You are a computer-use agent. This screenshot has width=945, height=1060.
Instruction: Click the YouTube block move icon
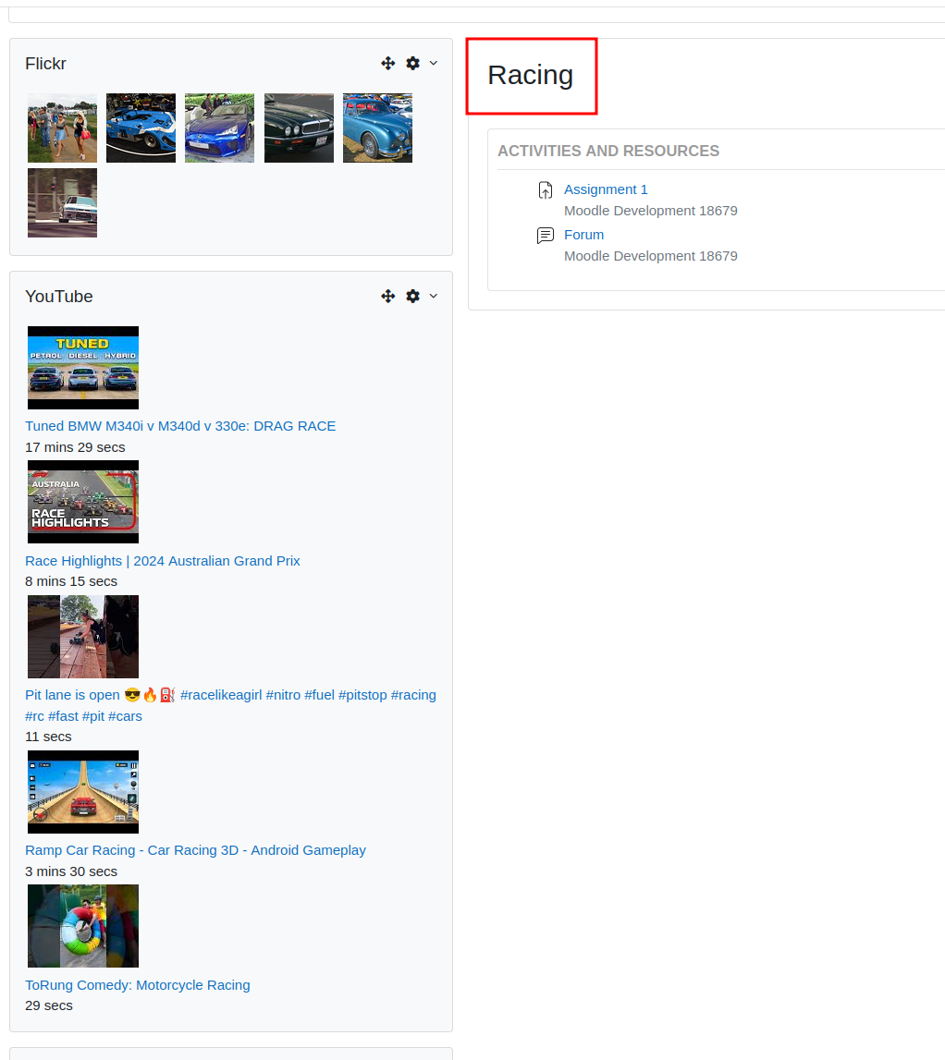387,296
